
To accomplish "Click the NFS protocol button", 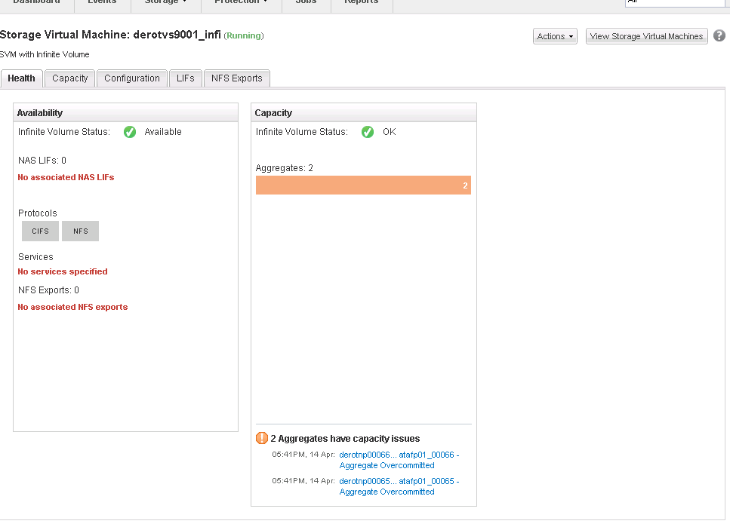I will click(x=81, y=231).
